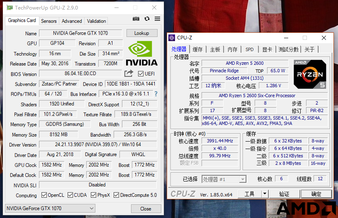Image resolution: width=338 pixels, height=218 pixels.
Task: Toggle the DirectCompute 5.0 checkbox
Action: coord(117,195)
